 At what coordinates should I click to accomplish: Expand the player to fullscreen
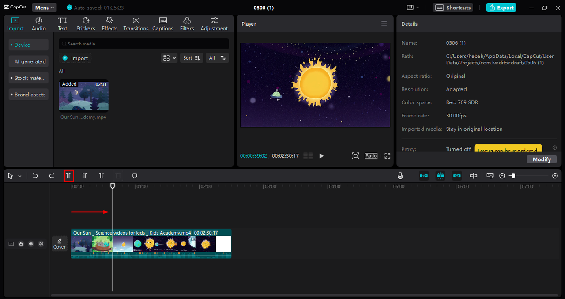point(388,156)
